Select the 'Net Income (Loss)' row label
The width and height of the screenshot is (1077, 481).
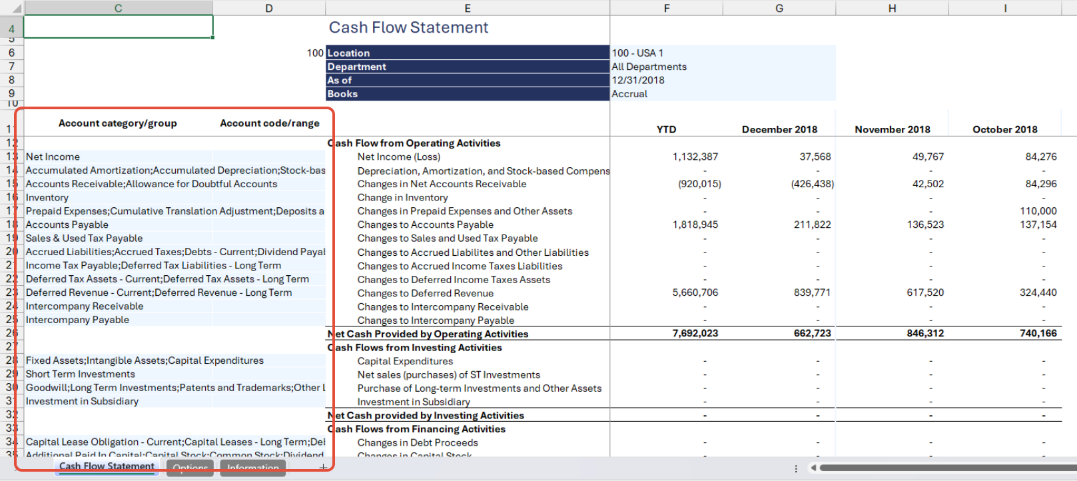point(398,157)
